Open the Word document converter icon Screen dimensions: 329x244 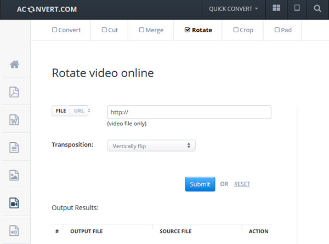[x=14, y=120]
